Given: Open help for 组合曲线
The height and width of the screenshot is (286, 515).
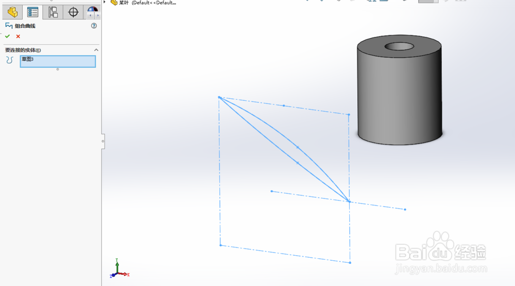Looking at the screenshot, I should pyautogui.click(x=94, y=26).
